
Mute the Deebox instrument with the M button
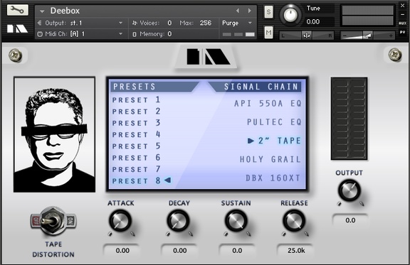click(268, 33)
